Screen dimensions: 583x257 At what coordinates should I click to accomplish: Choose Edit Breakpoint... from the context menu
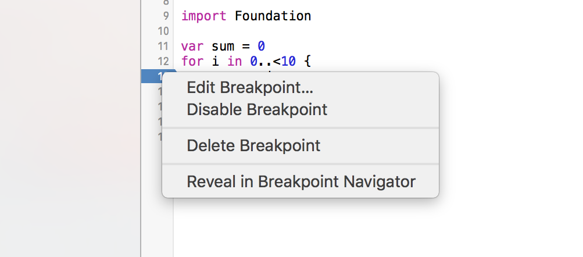[250, 88]
